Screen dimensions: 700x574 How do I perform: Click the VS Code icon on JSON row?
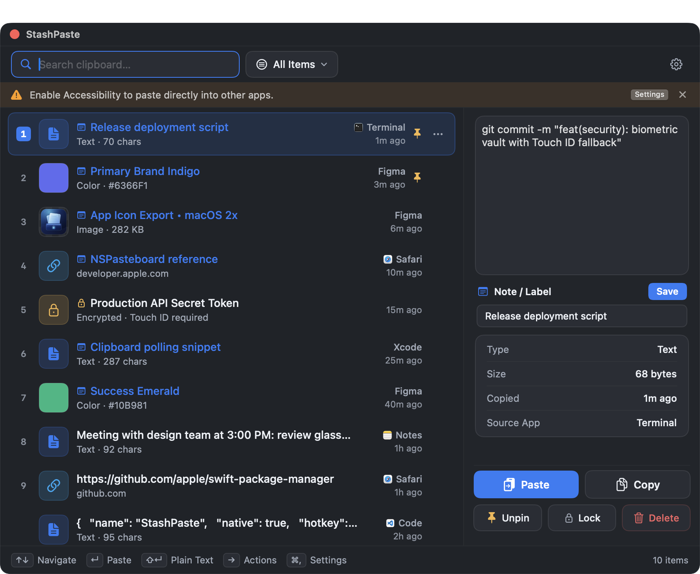(x=390, y=523)
